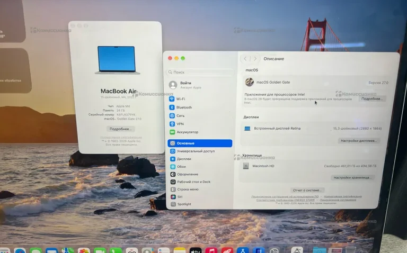This screenshot has width=407, height=253.
Task: Click the Отчет о системе button
Action: point(307,190)
